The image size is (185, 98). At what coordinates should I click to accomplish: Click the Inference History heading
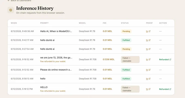pos(35,8)
